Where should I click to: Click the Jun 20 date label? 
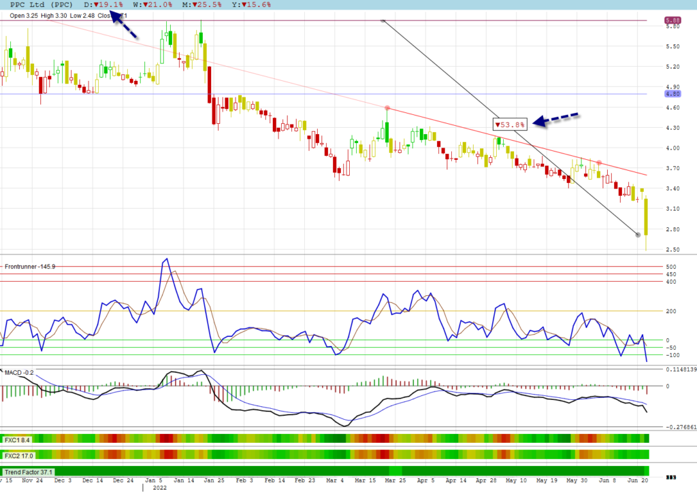637,480
